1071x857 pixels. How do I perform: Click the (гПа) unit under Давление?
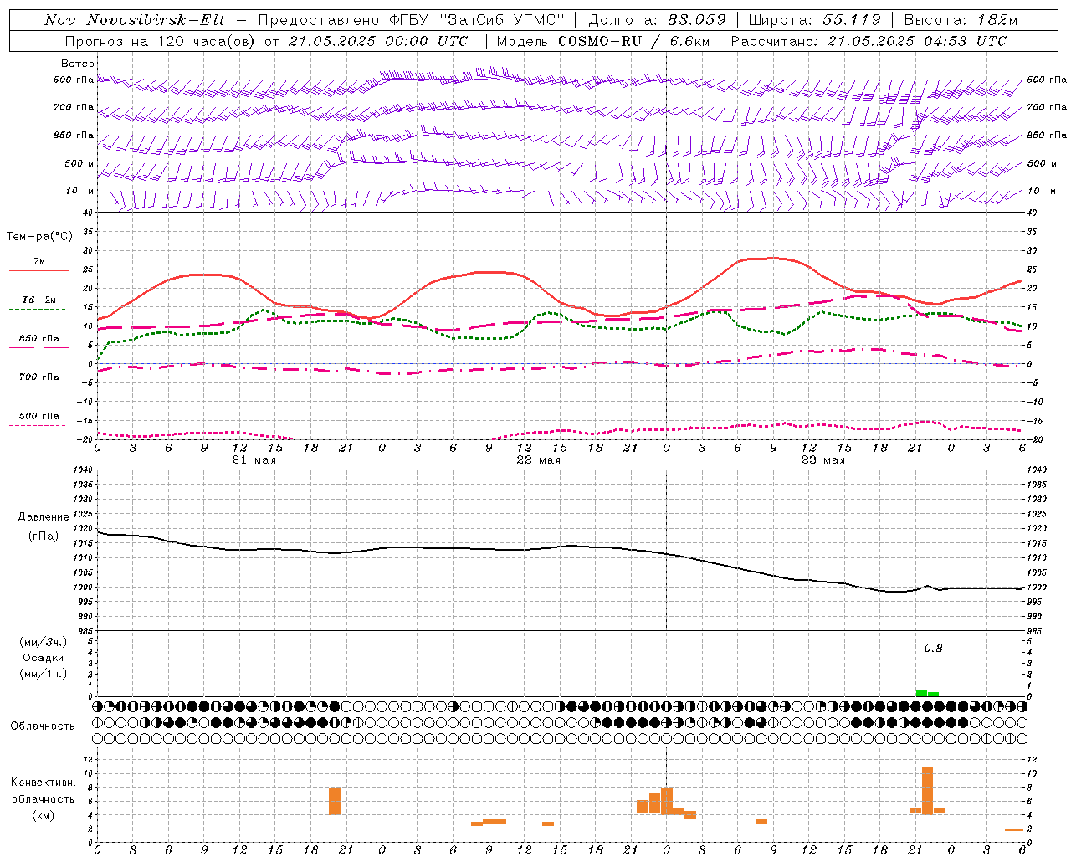(x=44, y=536)
